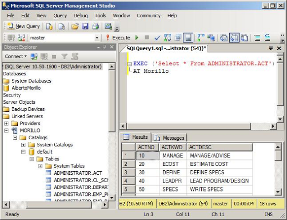287x220 pixels.
Task: Click Object Explorer horizontal scrollbar thumb
Action: [x=59, y=205]
